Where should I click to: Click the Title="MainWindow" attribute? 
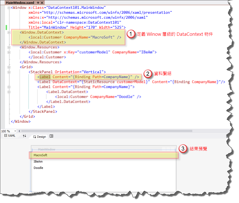tap(48, 27)
